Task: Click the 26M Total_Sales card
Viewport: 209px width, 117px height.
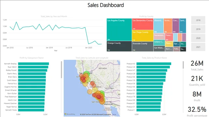Action: point(197,66)
